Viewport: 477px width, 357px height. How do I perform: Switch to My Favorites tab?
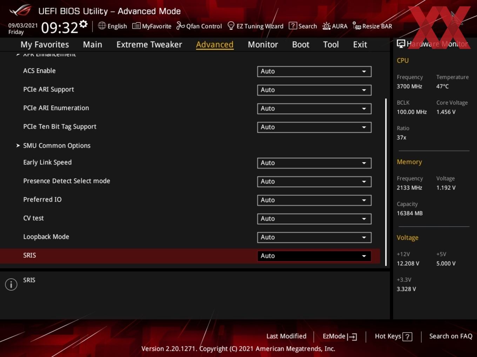(45, 44)
